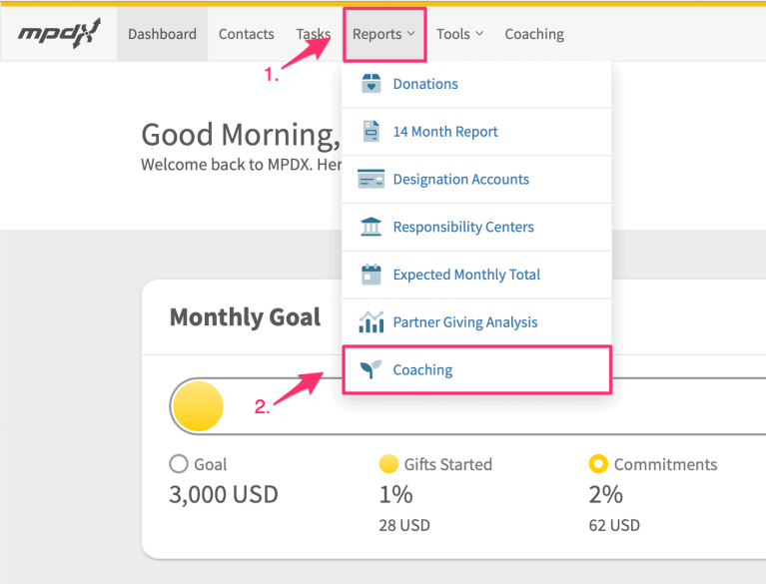Click the Donations gift box icon
The width and height of the screenshot is (766, 584).
click(x=372, y=84)
